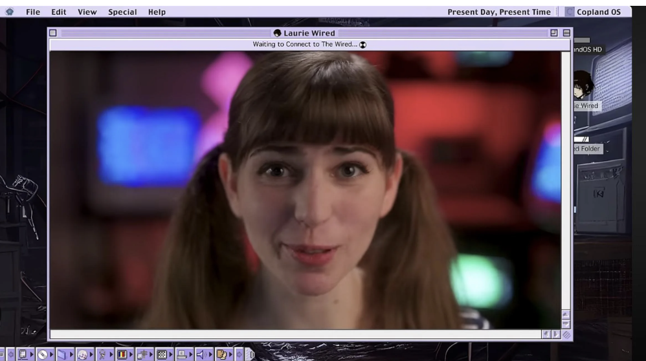Click the CD player Control Strip module

(x=43, y=354)
